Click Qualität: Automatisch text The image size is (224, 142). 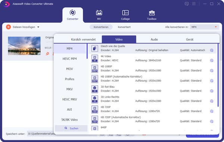click(192, 50)
